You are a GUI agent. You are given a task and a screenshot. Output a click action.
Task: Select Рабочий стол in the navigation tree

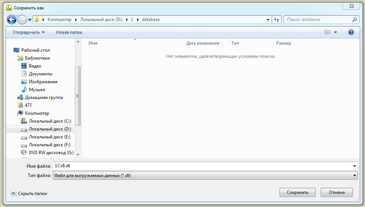(x=35, y=50)
